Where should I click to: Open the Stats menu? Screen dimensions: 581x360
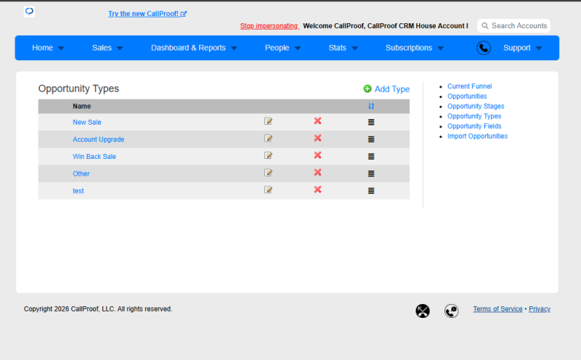[x=337, y=48]
